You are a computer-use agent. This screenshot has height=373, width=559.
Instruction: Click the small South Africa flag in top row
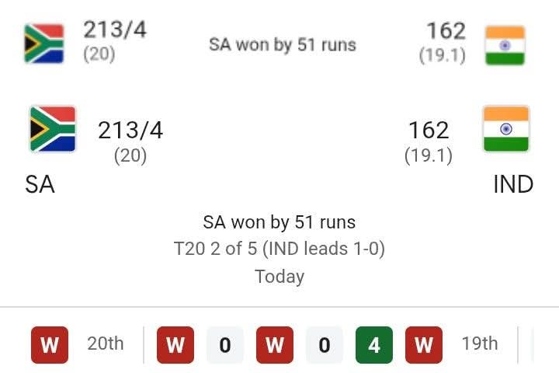43,43
